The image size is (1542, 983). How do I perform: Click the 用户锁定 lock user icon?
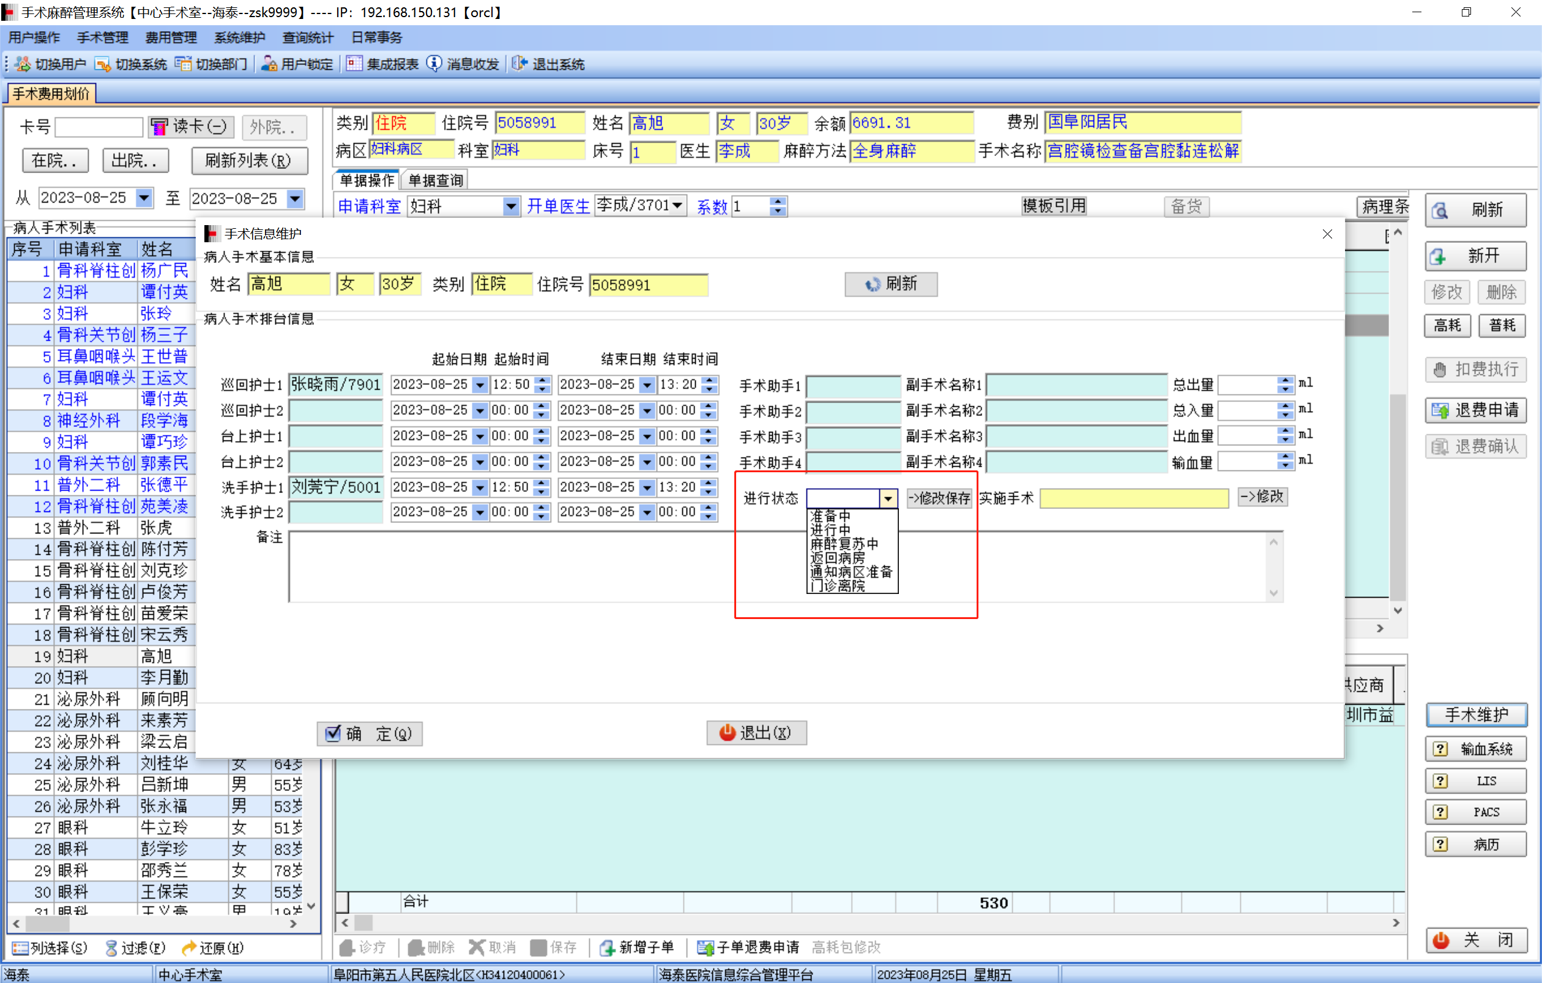point(269,64)
